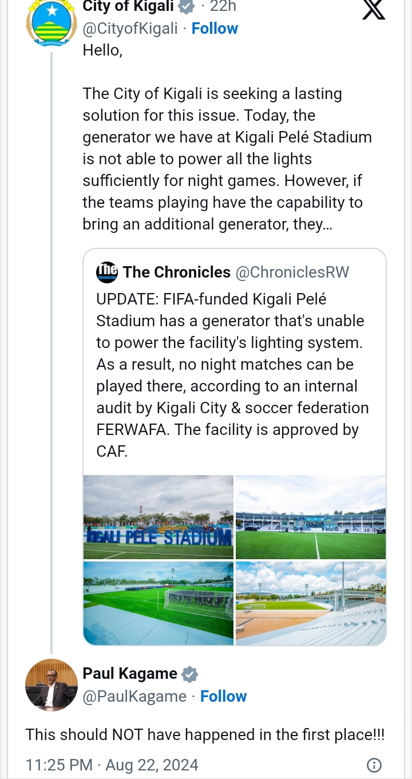The width and height of the screenshot is (412, 779).
Task: Click City of Kigali verified badge
Action: point(187,7)
